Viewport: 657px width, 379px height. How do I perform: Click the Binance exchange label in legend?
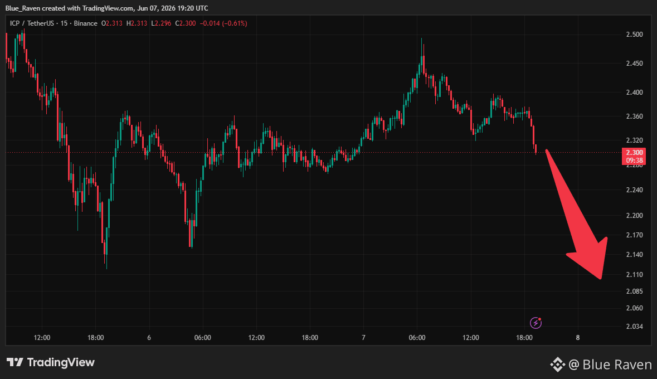click(x=85, y=23)
